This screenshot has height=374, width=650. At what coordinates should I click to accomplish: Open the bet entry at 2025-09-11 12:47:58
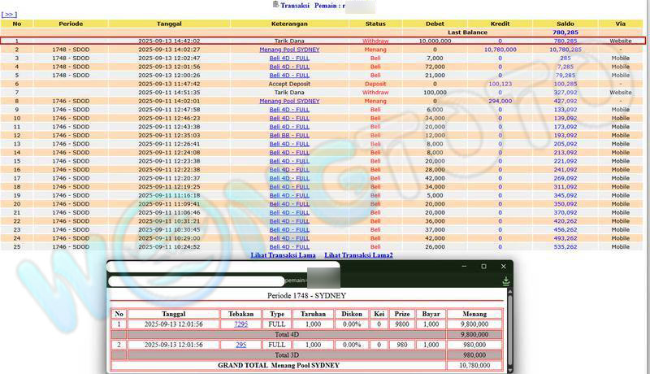coord(289,110)
